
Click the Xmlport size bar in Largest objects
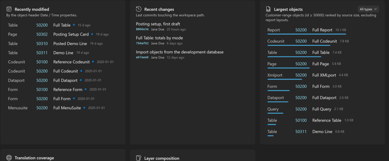pyautogui.click(x=285, y=79)
